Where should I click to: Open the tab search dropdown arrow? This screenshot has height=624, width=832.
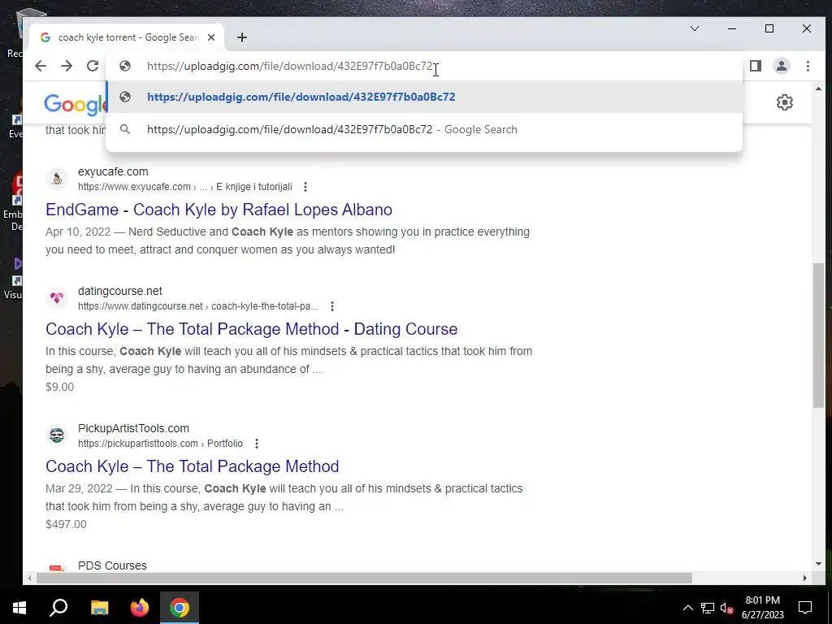pos(695,28)
